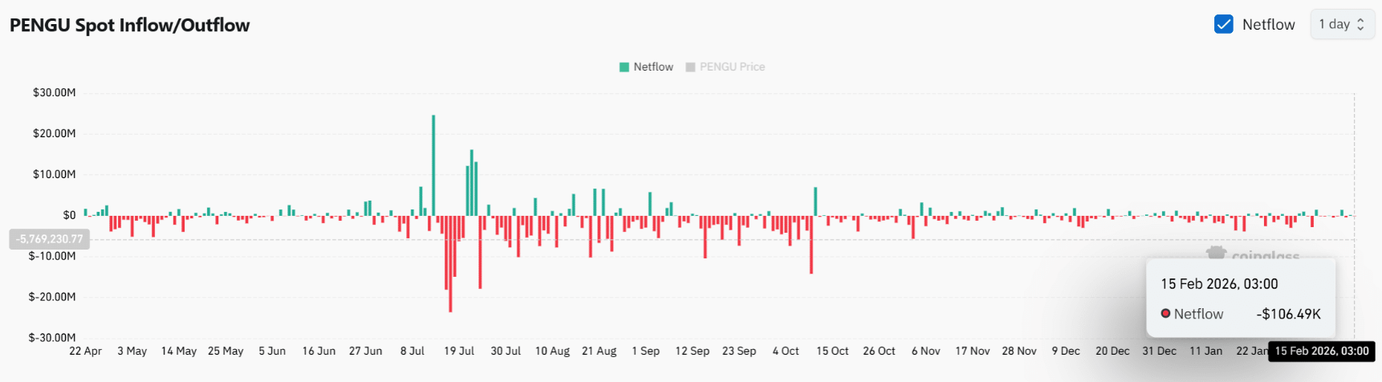Click the -5,769,230.77 crosshair value label
The image size is (1382, 382).
point(49,239)
